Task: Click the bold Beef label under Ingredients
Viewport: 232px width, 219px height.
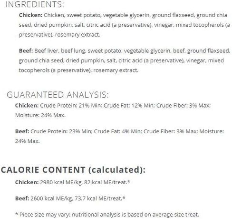Action: pos(26,51)
